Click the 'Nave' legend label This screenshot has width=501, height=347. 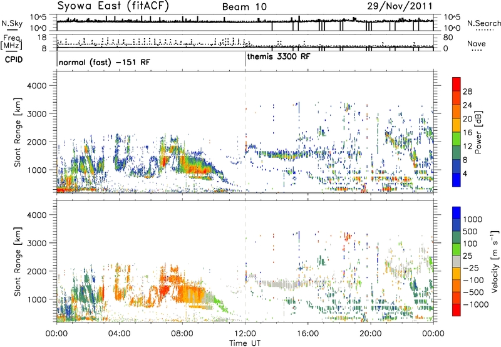pyautogui.click(x=477, y=43)
